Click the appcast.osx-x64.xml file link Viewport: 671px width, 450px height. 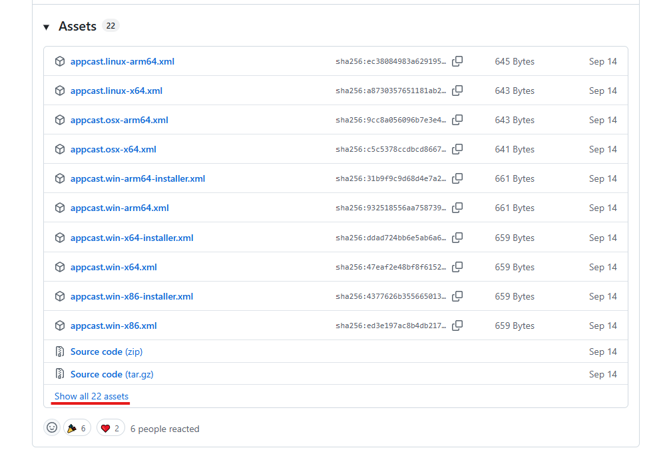tap(113, 149)
